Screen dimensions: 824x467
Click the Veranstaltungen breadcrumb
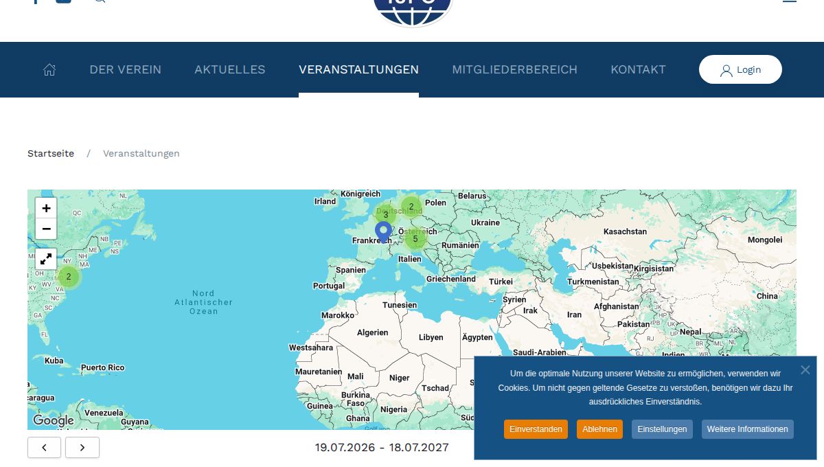click(141, 153)
